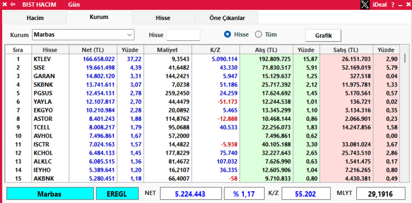Click the % 1,17 summary field
The image size is (412, 203).
(x=244, y=194)
